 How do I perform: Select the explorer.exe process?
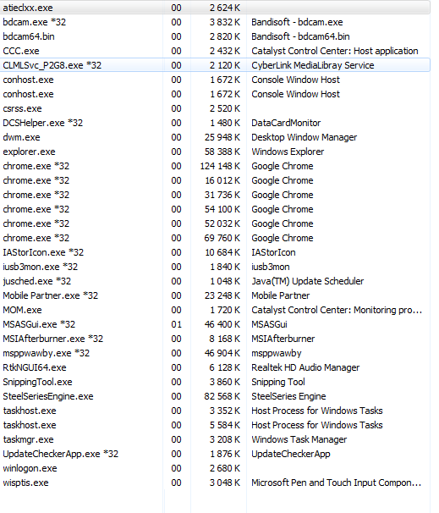[x=215, y=152]
